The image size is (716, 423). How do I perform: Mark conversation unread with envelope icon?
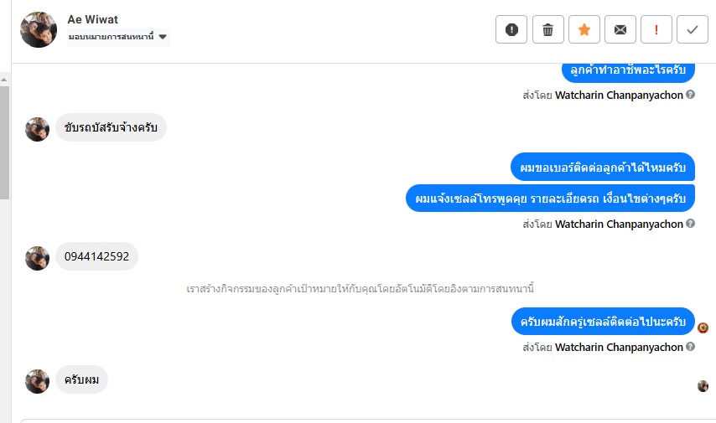coord(620,29)
